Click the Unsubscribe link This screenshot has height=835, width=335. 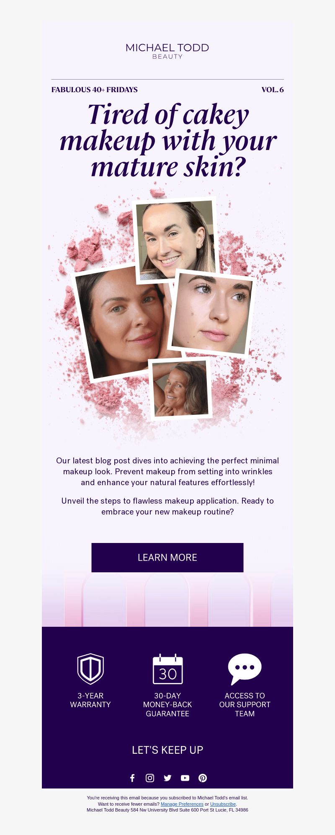tap(223, 804)
